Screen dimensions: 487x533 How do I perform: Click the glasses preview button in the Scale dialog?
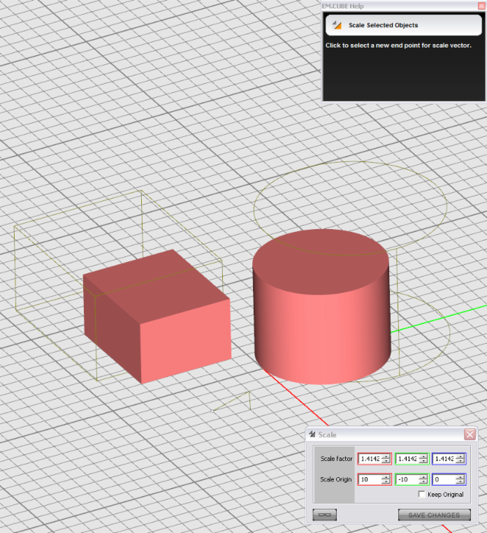(325, 515)
